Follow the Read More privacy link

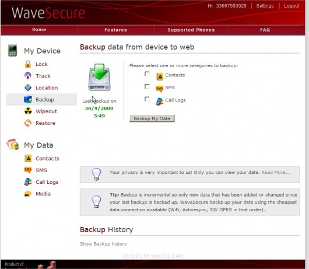[x=276, y=172]
